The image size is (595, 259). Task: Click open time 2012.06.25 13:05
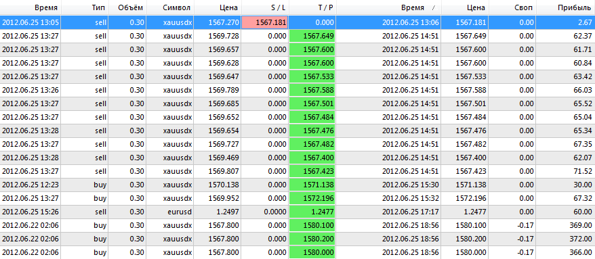coord(30,22)
